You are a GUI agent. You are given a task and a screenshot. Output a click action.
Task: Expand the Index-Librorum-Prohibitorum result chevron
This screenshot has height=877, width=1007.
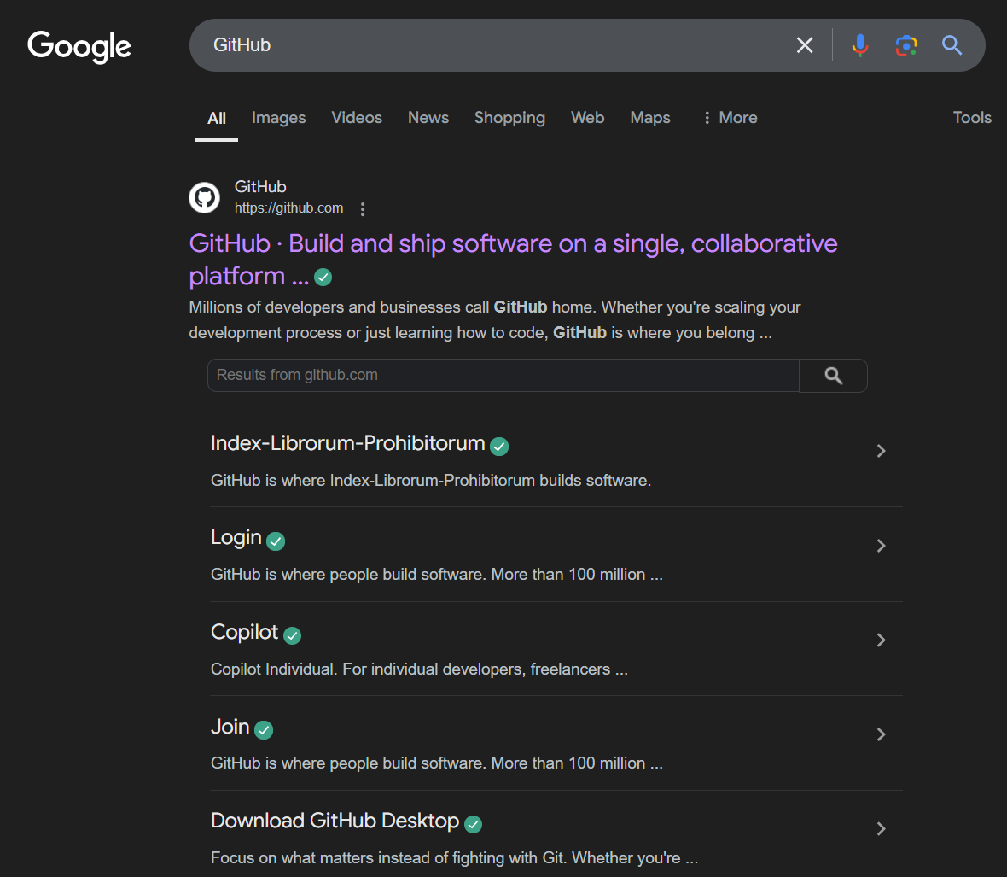(881, 451)
